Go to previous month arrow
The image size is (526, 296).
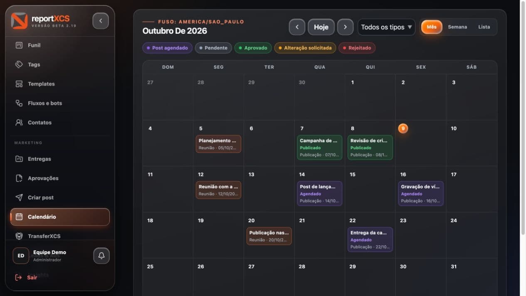tap(297, 27)
